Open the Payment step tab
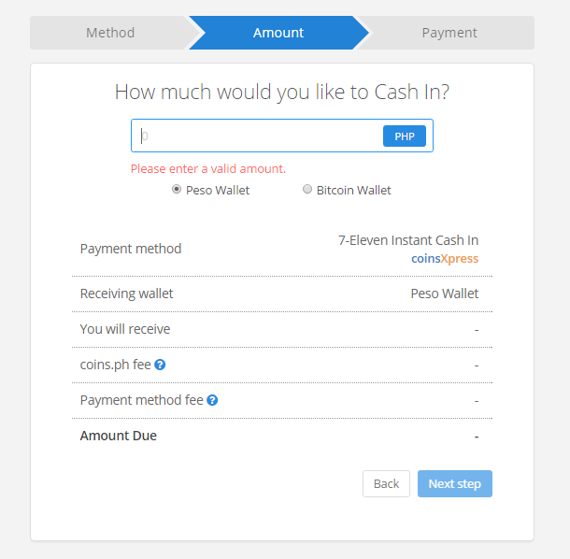The width and height of the screenshot is (570, 559). tap(449, 33)
